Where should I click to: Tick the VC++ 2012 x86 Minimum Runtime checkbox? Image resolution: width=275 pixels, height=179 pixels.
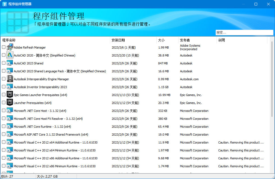coord(4,166)
